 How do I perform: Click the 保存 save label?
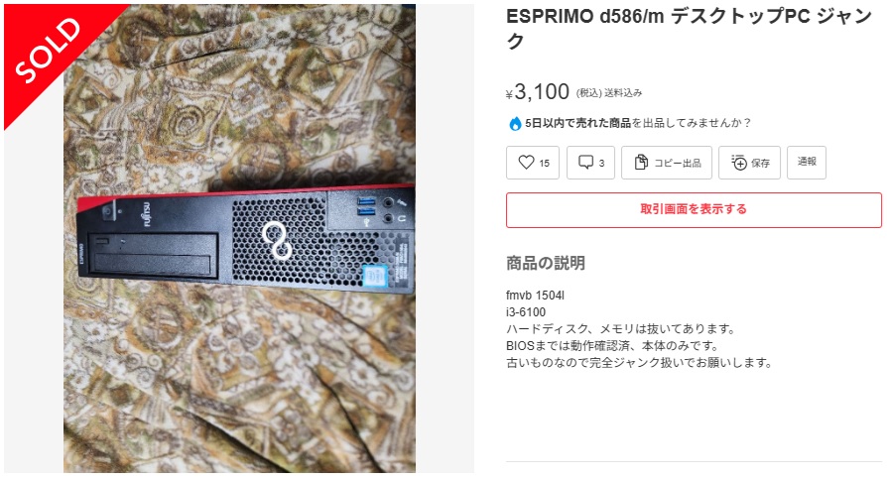tap(760, 163)
